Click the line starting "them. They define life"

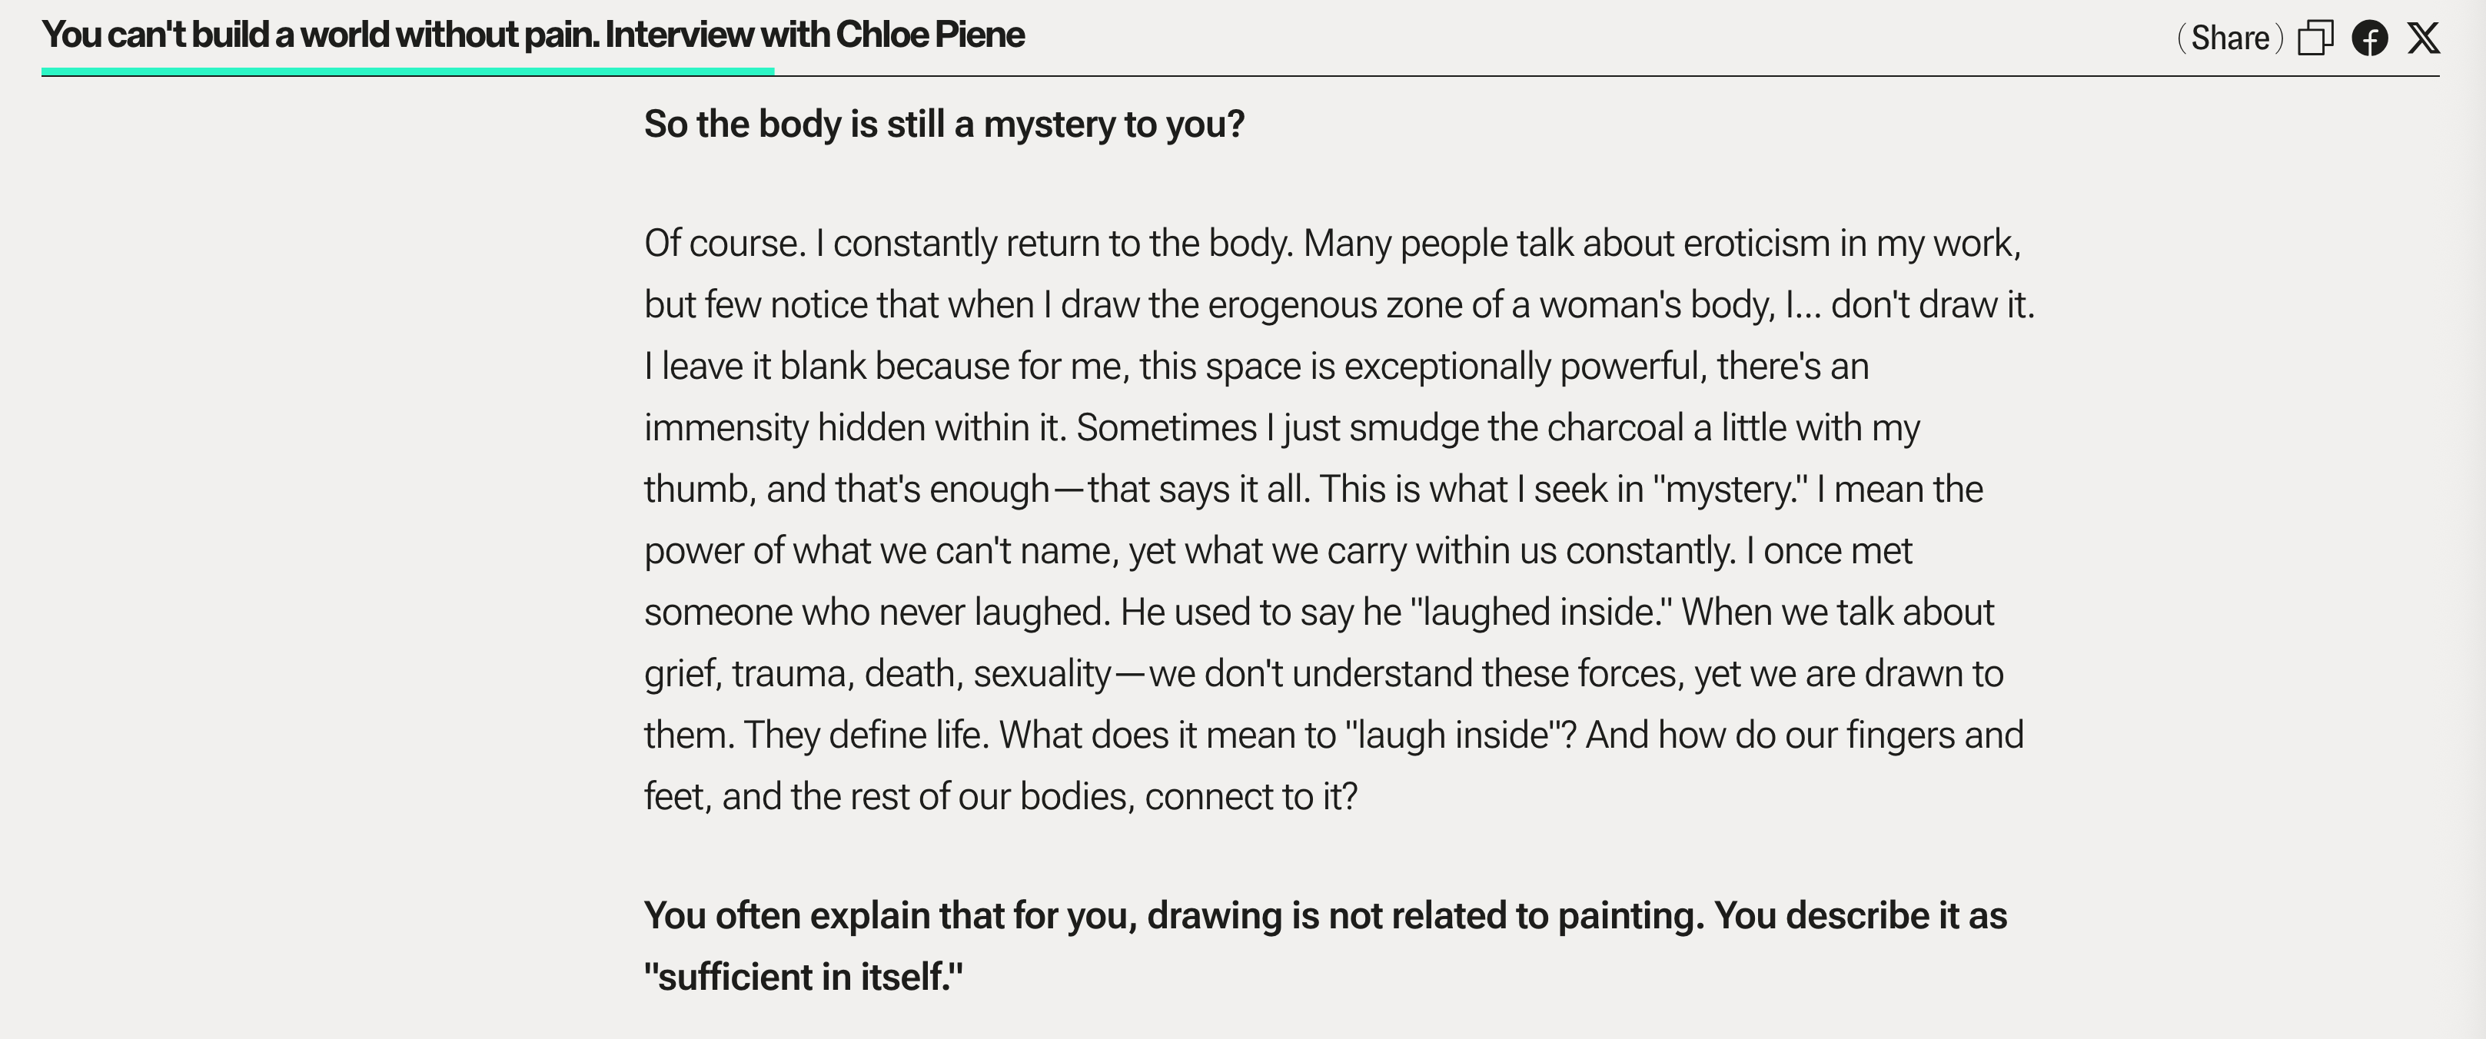click(x=1333, y=735)
